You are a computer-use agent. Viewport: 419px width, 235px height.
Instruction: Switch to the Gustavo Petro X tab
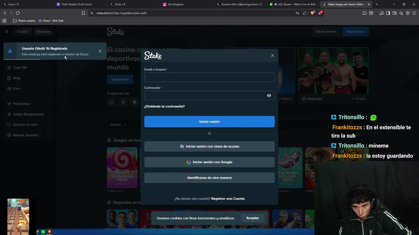click(239, 4)
